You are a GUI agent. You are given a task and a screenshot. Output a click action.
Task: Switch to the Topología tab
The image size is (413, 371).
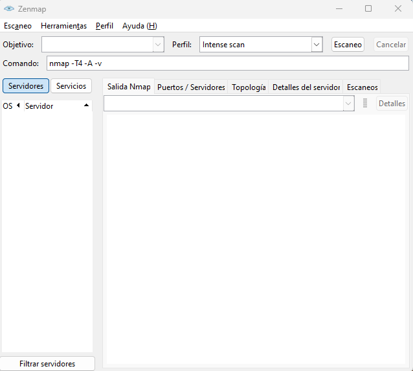[249, 87]
